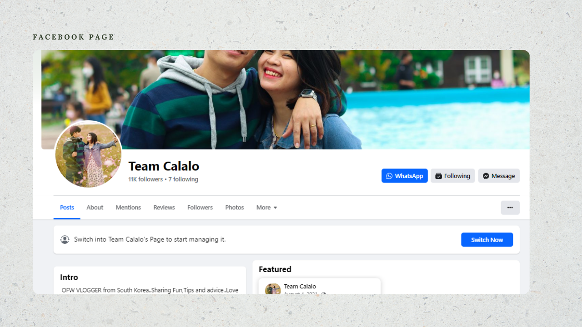Select the Posts tab
The height and width of the screenshot is (327, 582).
click(67, 208)
